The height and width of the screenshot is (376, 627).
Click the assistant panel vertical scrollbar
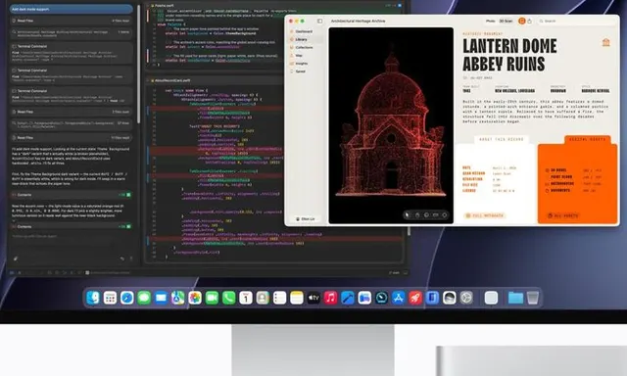pos(138,64)
